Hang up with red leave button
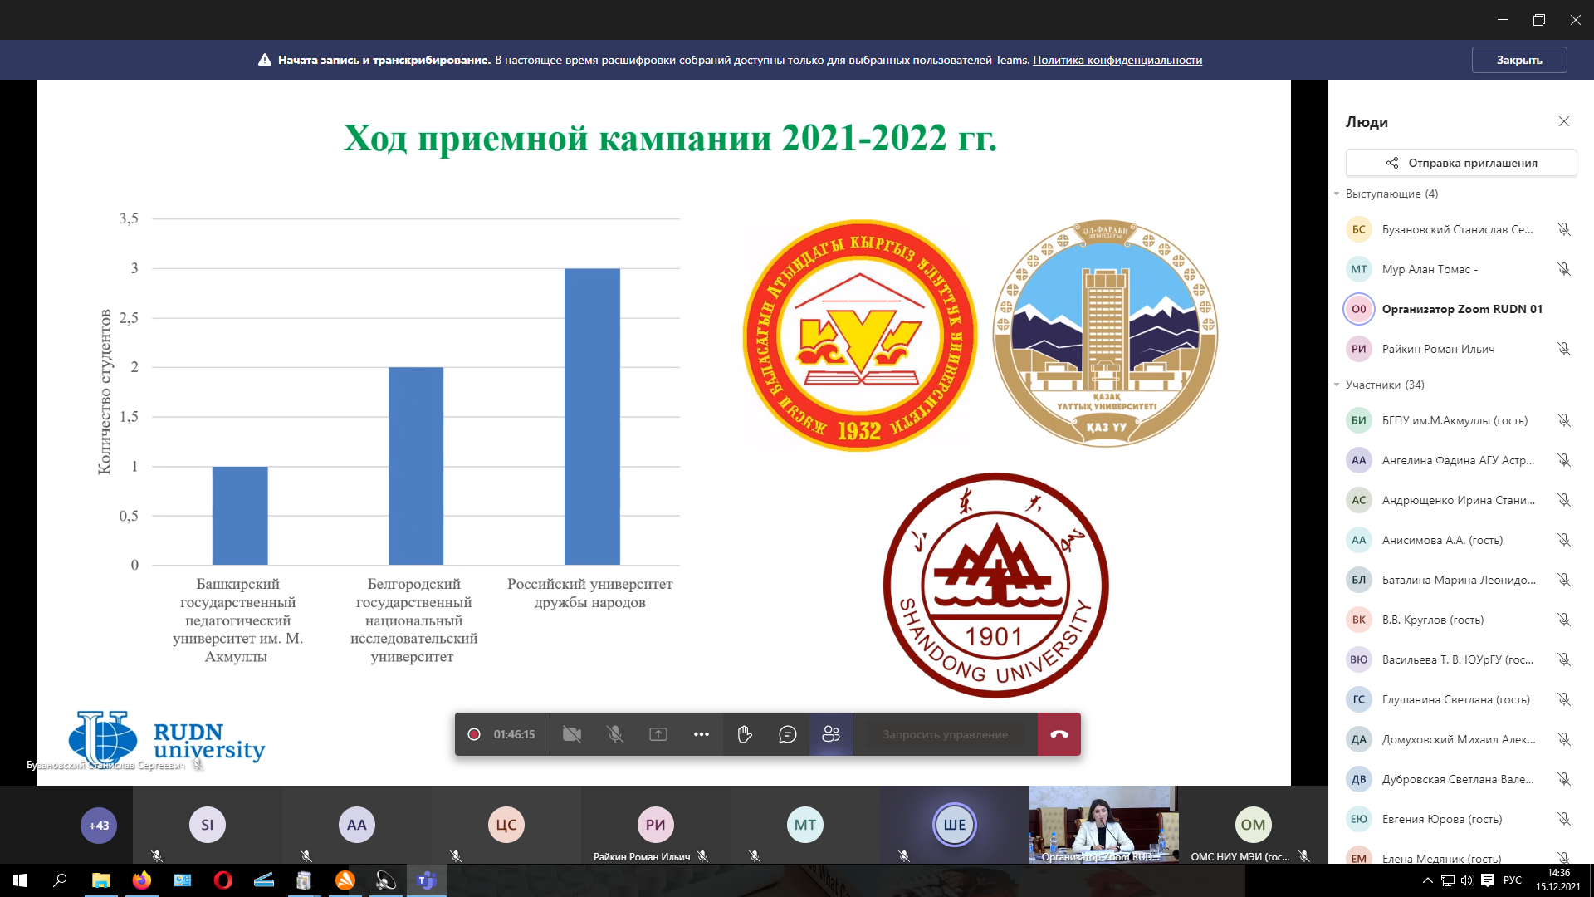The image size is (1594, 897). pyautogui.click(x=1059, y=734)
